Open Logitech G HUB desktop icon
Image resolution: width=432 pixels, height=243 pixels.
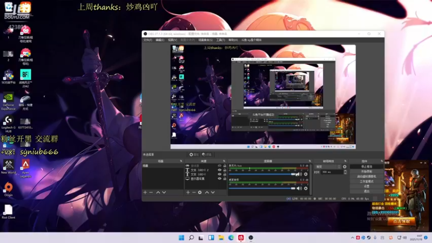coord(9,124)
